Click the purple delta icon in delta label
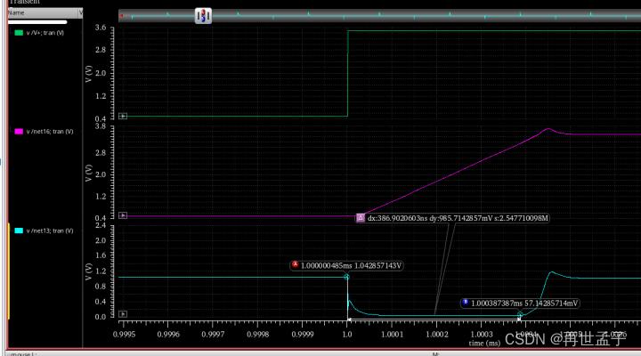Screen dimensions: 641x356 [x=361, y=218]
